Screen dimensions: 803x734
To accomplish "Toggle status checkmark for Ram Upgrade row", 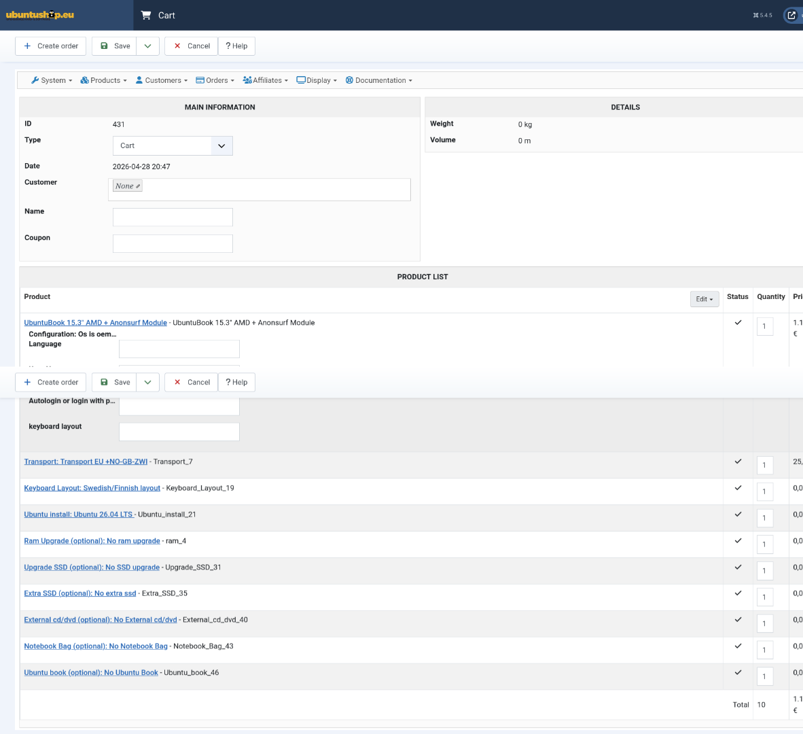I will pyautogui.click(x=738, y=540).
